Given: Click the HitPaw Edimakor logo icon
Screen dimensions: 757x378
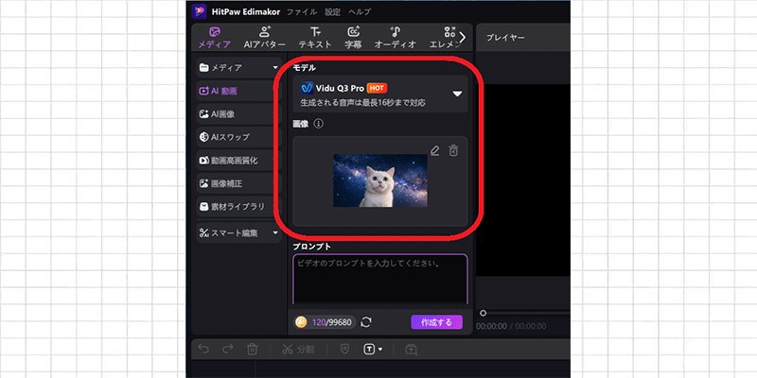Looking at the screenshot, I should (199, 11).
